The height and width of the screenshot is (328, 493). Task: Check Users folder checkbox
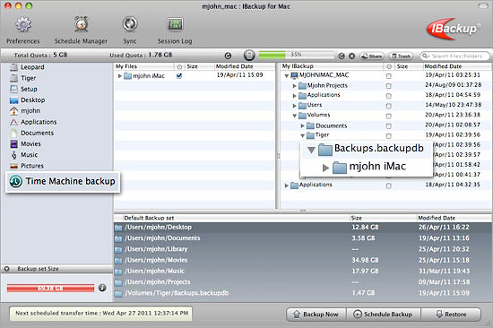coord(389,106)
